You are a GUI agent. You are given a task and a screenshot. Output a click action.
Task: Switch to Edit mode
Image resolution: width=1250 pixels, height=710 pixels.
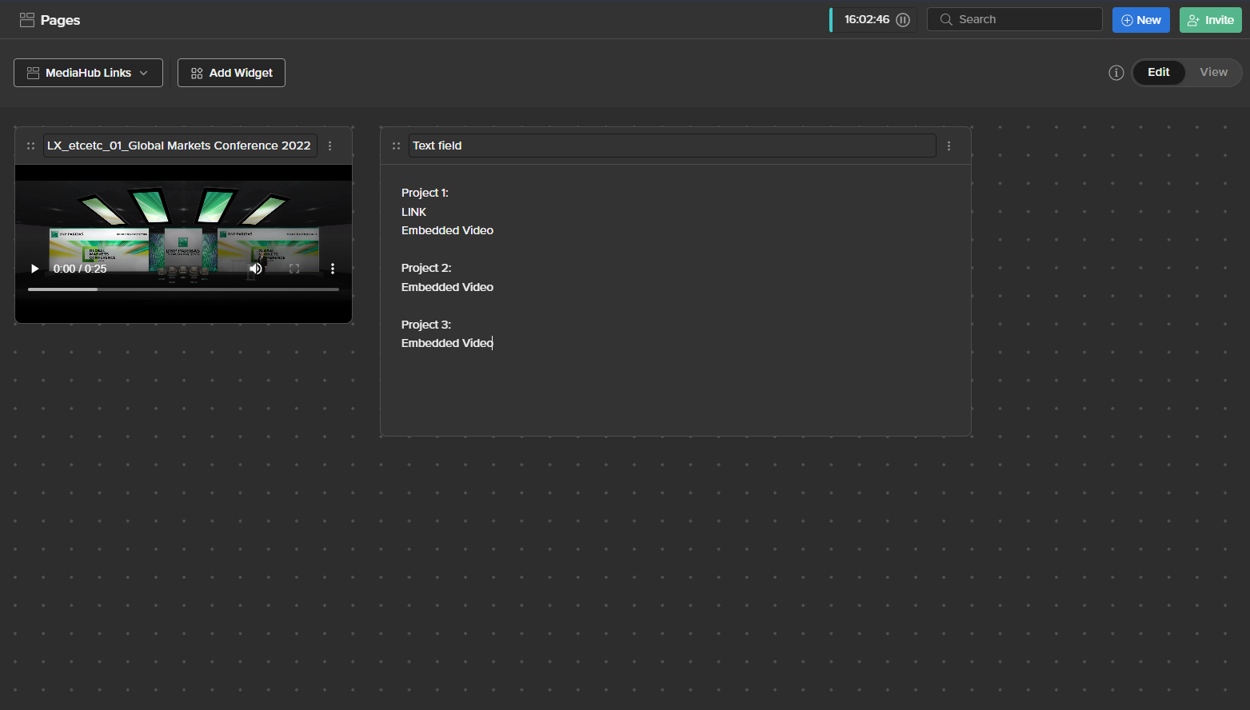point(1159,72)
